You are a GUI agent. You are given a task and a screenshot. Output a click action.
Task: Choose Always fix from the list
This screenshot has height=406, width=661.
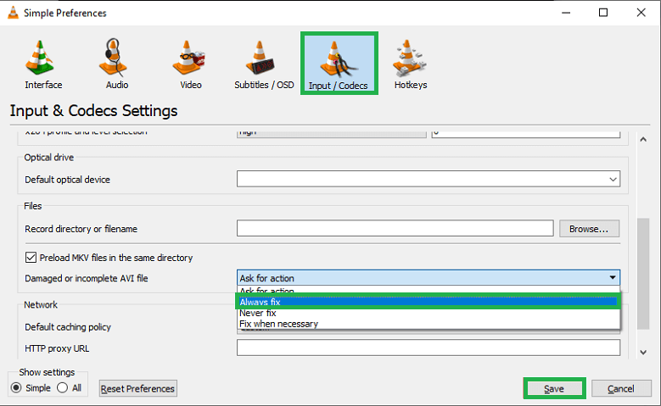[x=428, y=302]
